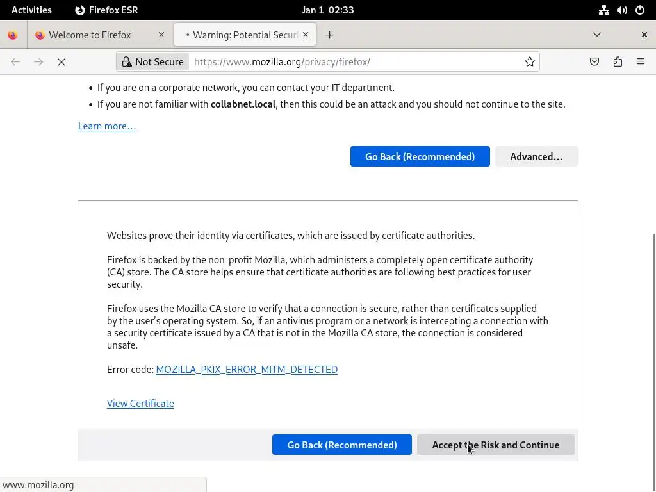
Task: Close the Warning: Potential Security tab
Action: tap(306, 35)
